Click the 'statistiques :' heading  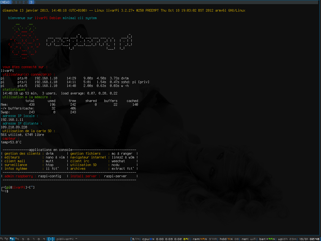[16, 89]
